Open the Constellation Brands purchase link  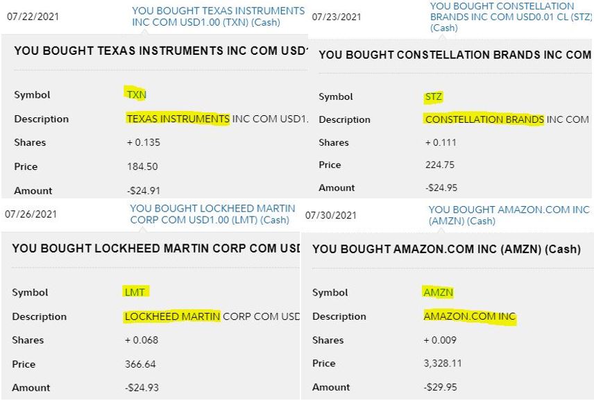pos(511,17)
